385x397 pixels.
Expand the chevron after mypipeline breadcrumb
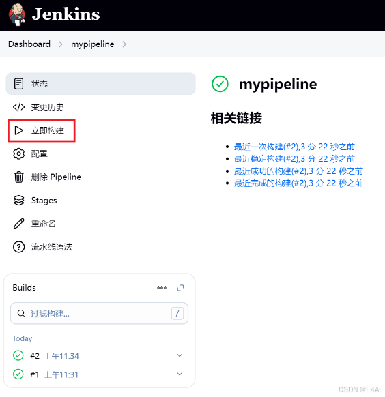coord(124,44)
